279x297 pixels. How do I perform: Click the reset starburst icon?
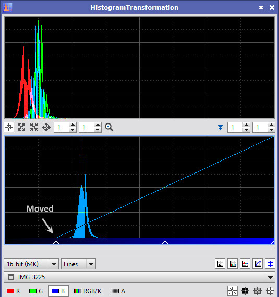[233, 291]
